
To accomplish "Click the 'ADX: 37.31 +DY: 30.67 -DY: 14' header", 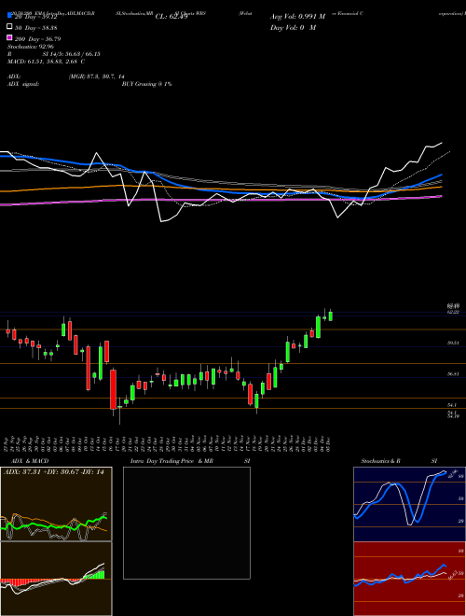I will 54,472.
